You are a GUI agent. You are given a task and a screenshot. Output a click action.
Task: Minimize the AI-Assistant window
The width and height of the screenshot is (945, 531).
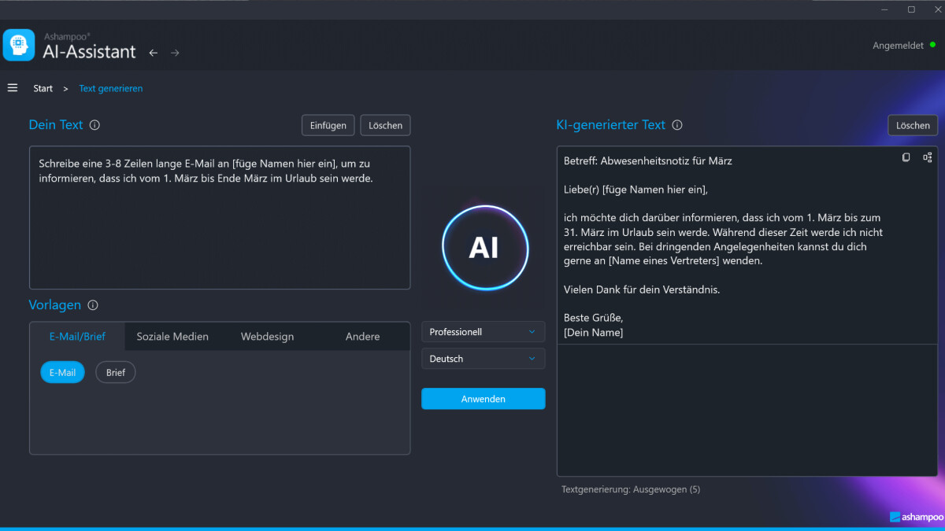pos(886,9)
